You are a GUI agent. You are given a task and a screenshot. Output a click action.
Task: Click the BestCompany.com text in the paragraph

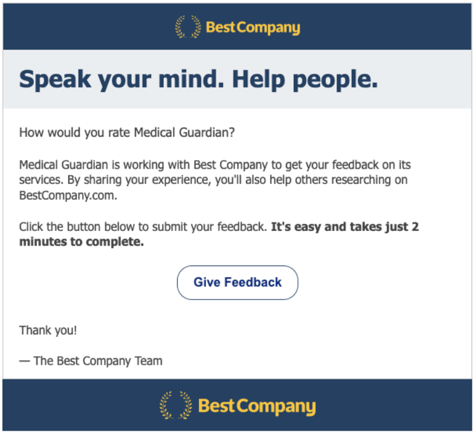68,195
